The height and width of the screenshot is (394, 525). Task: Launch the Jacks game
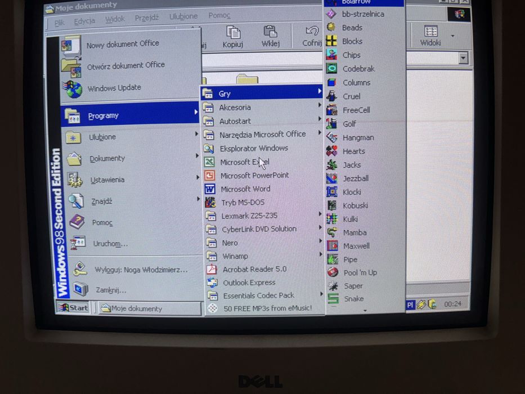pyautogui.click(x=364, y=165)
